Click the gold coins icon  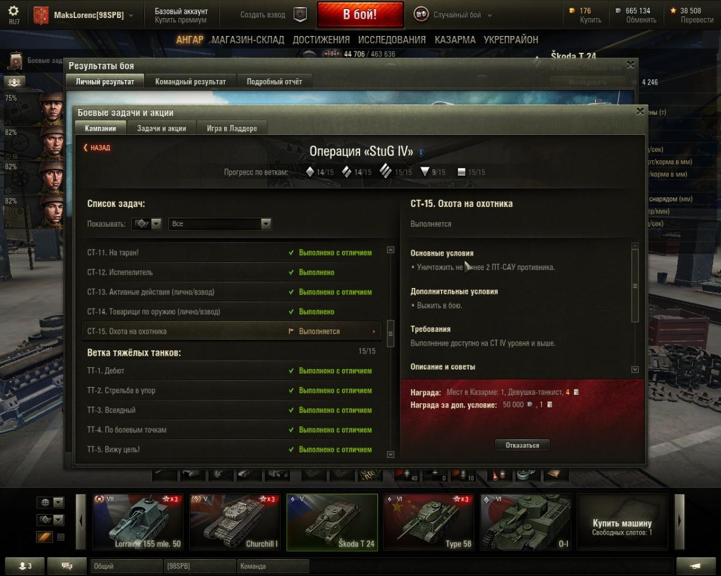point(571,11)
